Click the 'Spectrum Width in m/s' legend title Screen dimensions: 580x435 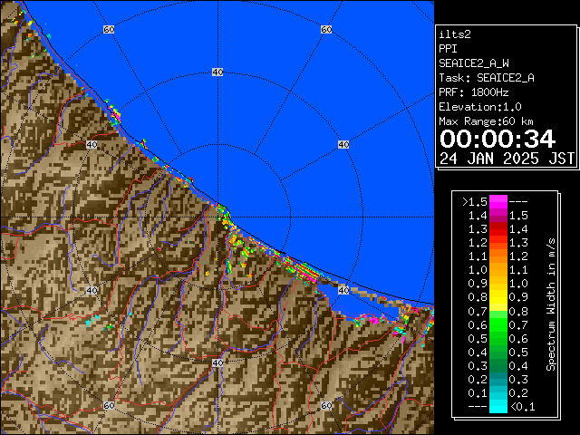(551, 304)
